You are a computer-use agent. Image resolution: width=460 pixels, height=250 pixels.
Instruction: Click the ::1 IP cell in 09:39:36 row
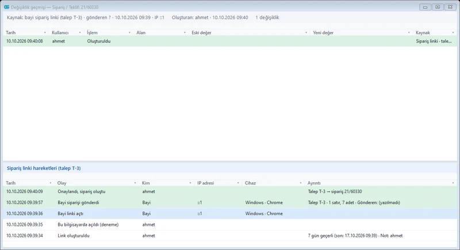pyautogui.click(x=200, y=214)
